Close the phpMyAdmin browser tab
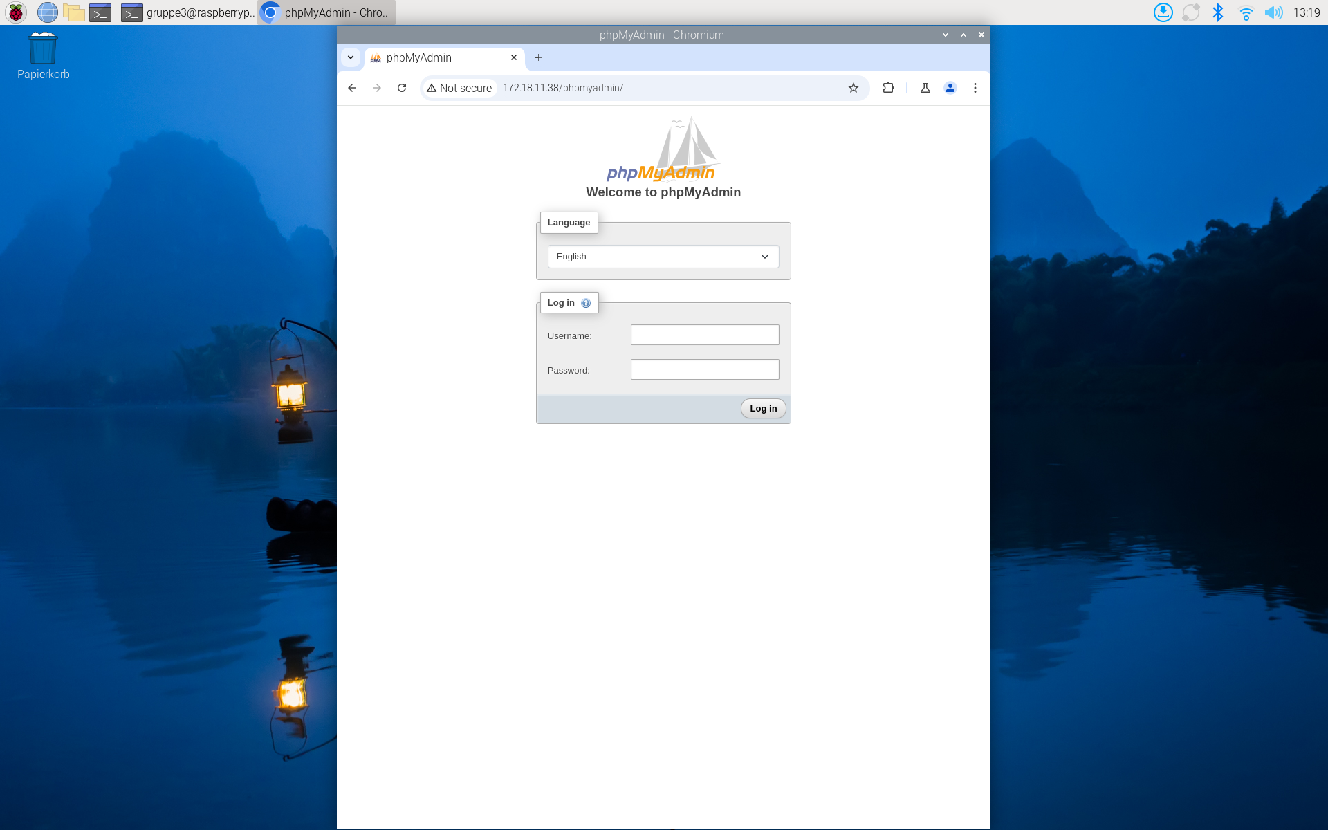Image resolution: width=1328 pixels, height=830 pixels. [x=514, y=57]
